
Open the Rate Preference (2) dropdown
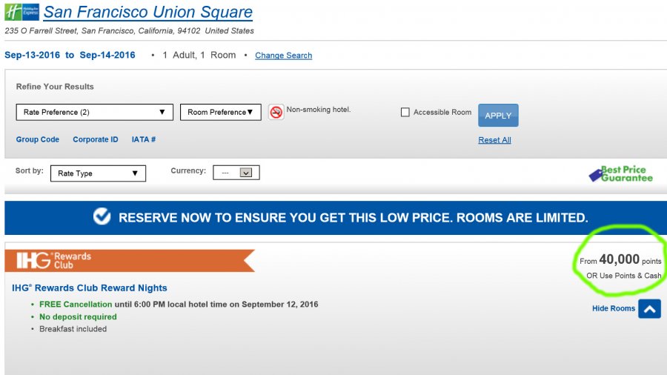pos(94,113)
